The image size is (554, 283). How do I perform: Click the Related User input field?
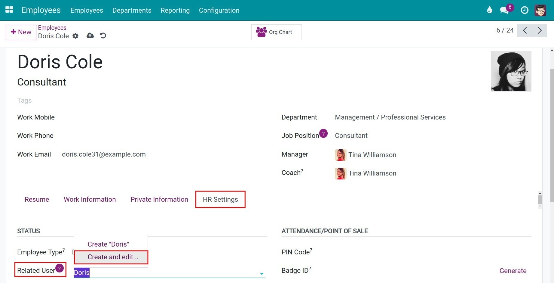point(170,272)
